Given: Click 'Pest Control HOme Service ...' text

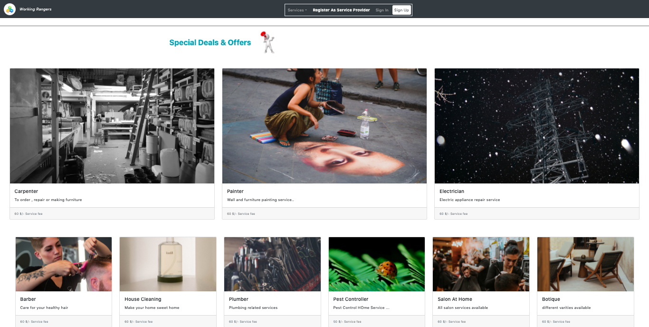Looking at the screenshot, I should [x=361, y=308].
